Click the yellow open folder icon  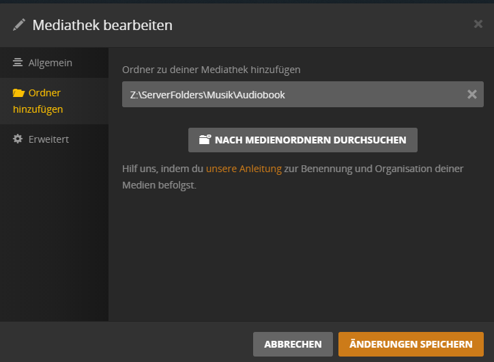tap(18, 93)
